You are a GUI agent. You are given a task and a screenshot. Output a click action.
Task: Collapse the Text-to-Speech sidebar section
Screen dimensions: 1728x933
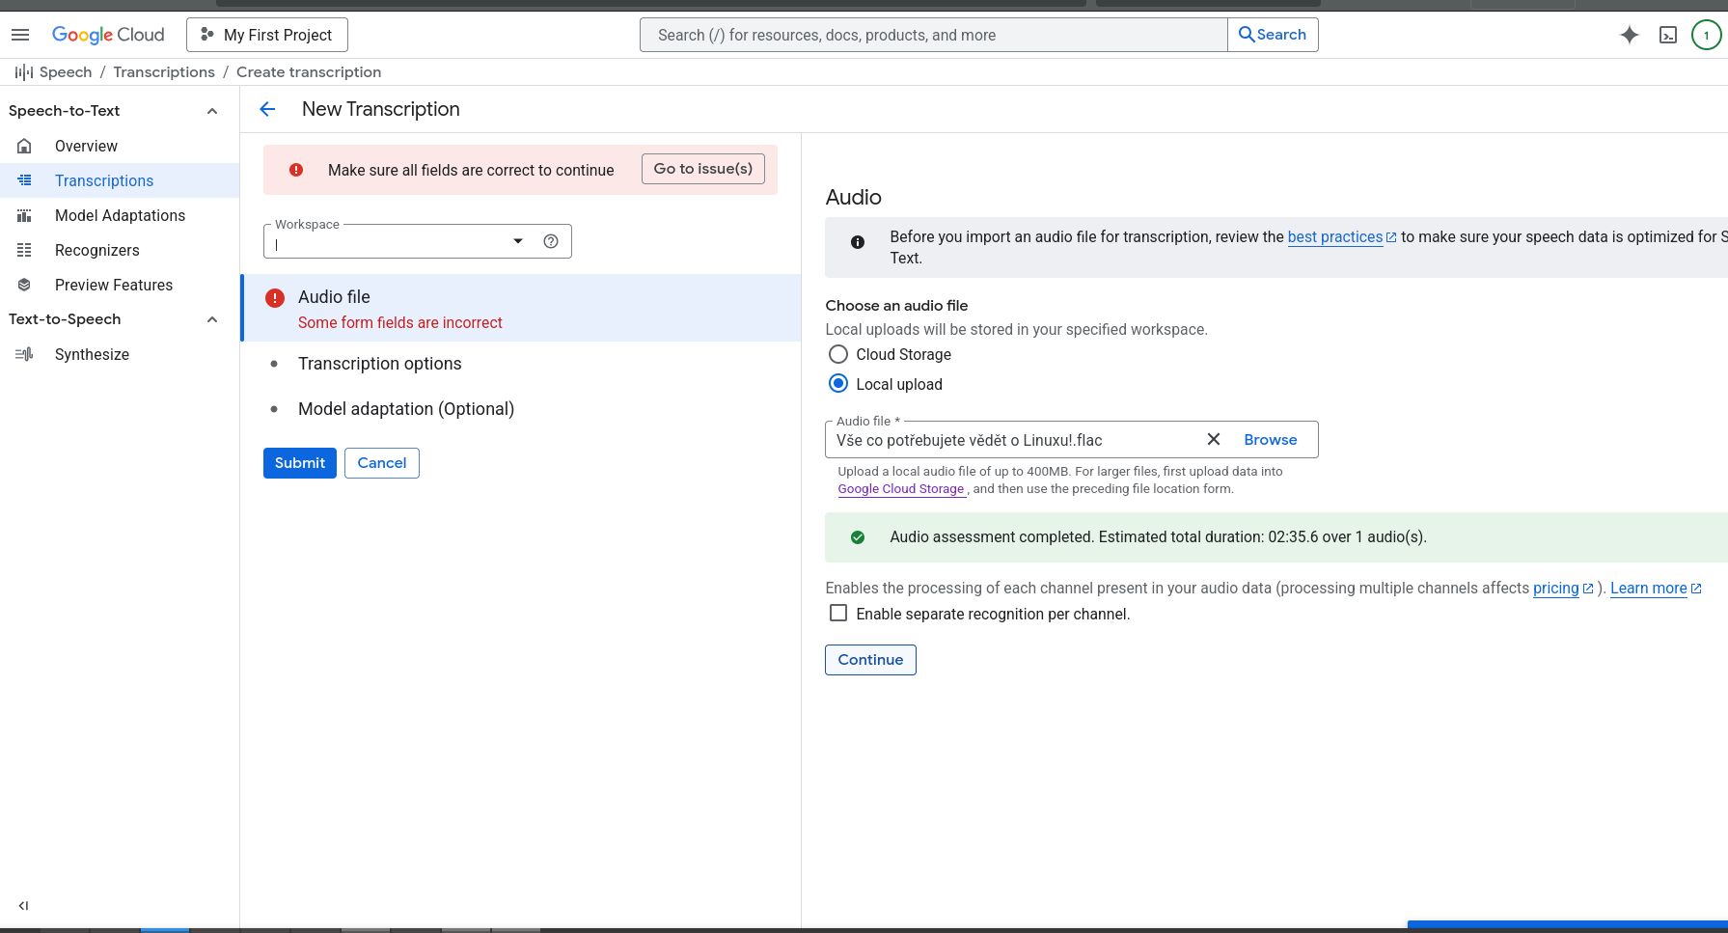click(212, 319)
